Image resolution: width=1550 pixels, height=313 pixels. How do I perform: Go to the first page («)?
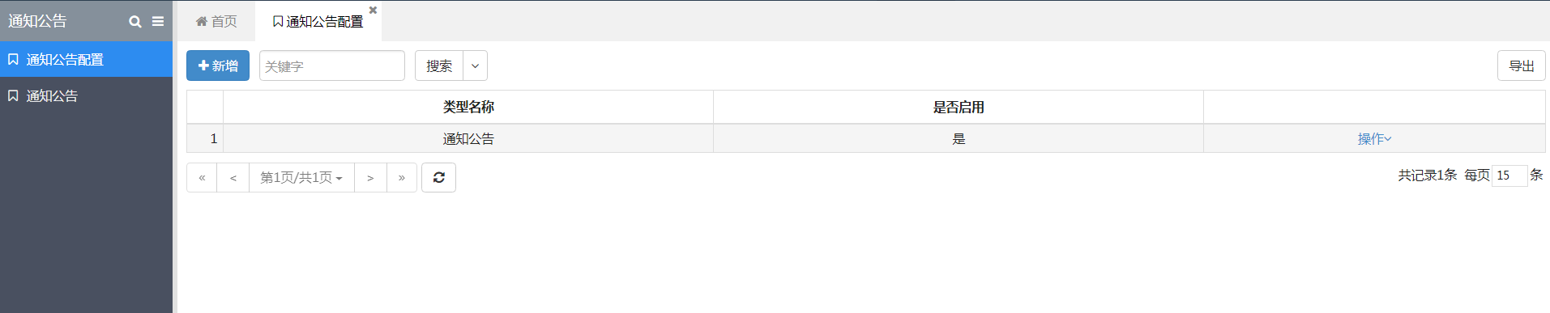202,178
